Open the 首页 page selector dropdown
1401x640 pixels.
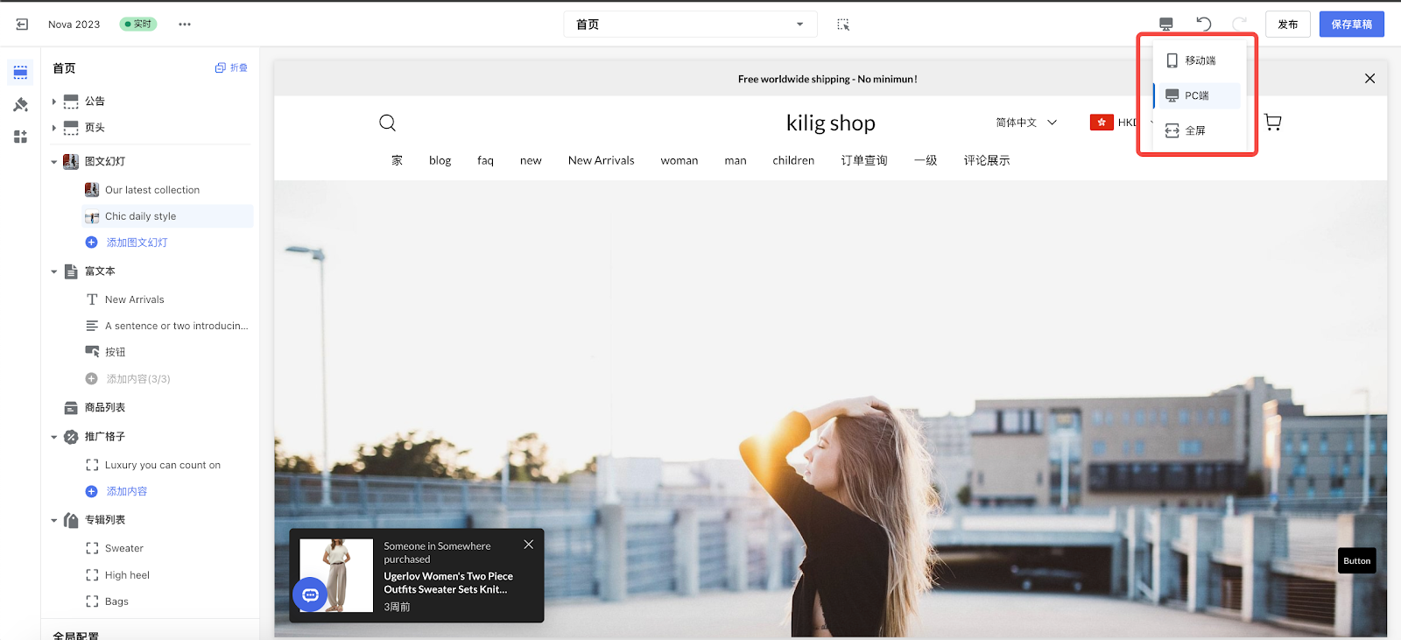690,25
